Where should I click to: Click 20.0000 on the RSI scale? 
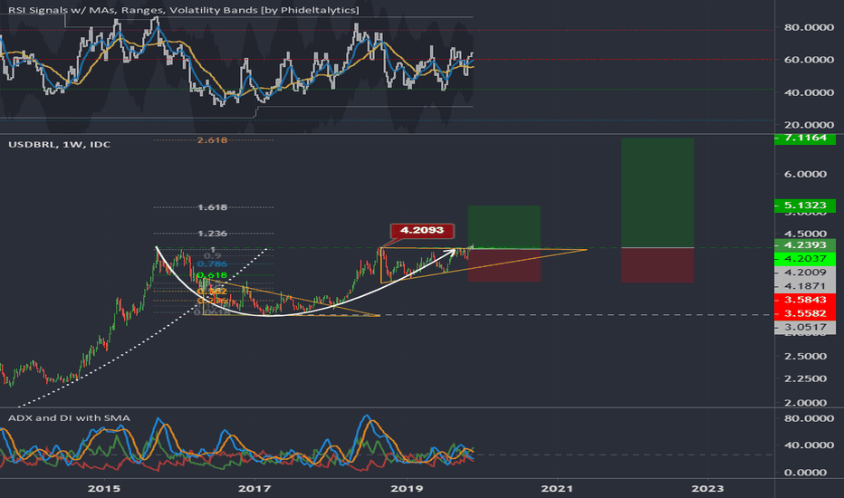click(x=809, y=125)
